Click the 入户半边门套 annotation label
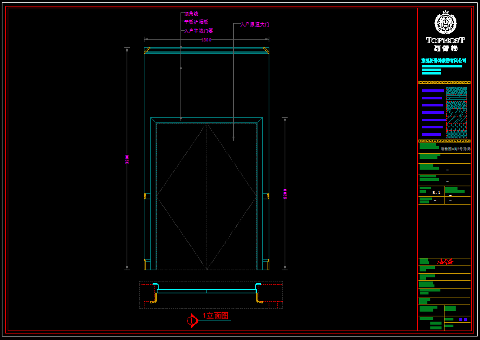 coord(198,30)
